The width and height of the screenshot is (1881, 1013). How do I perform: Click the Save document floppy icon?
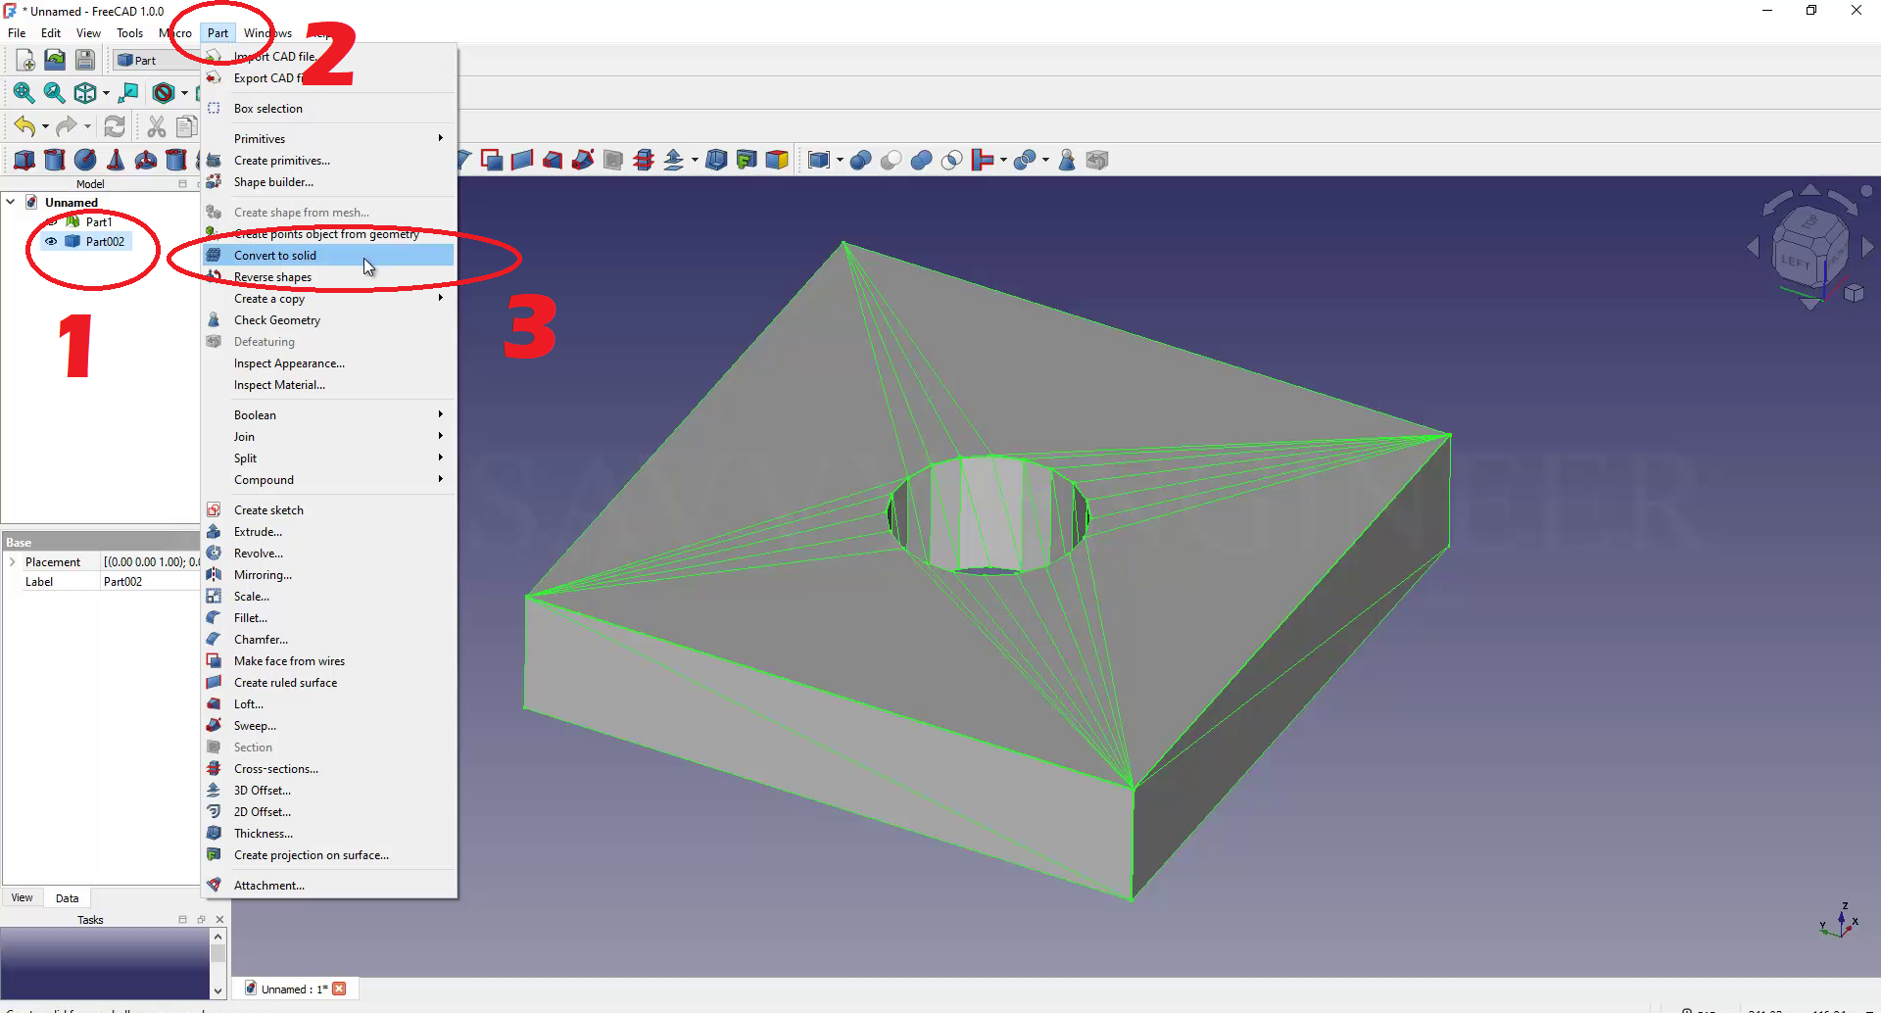[x=85, y=60]
